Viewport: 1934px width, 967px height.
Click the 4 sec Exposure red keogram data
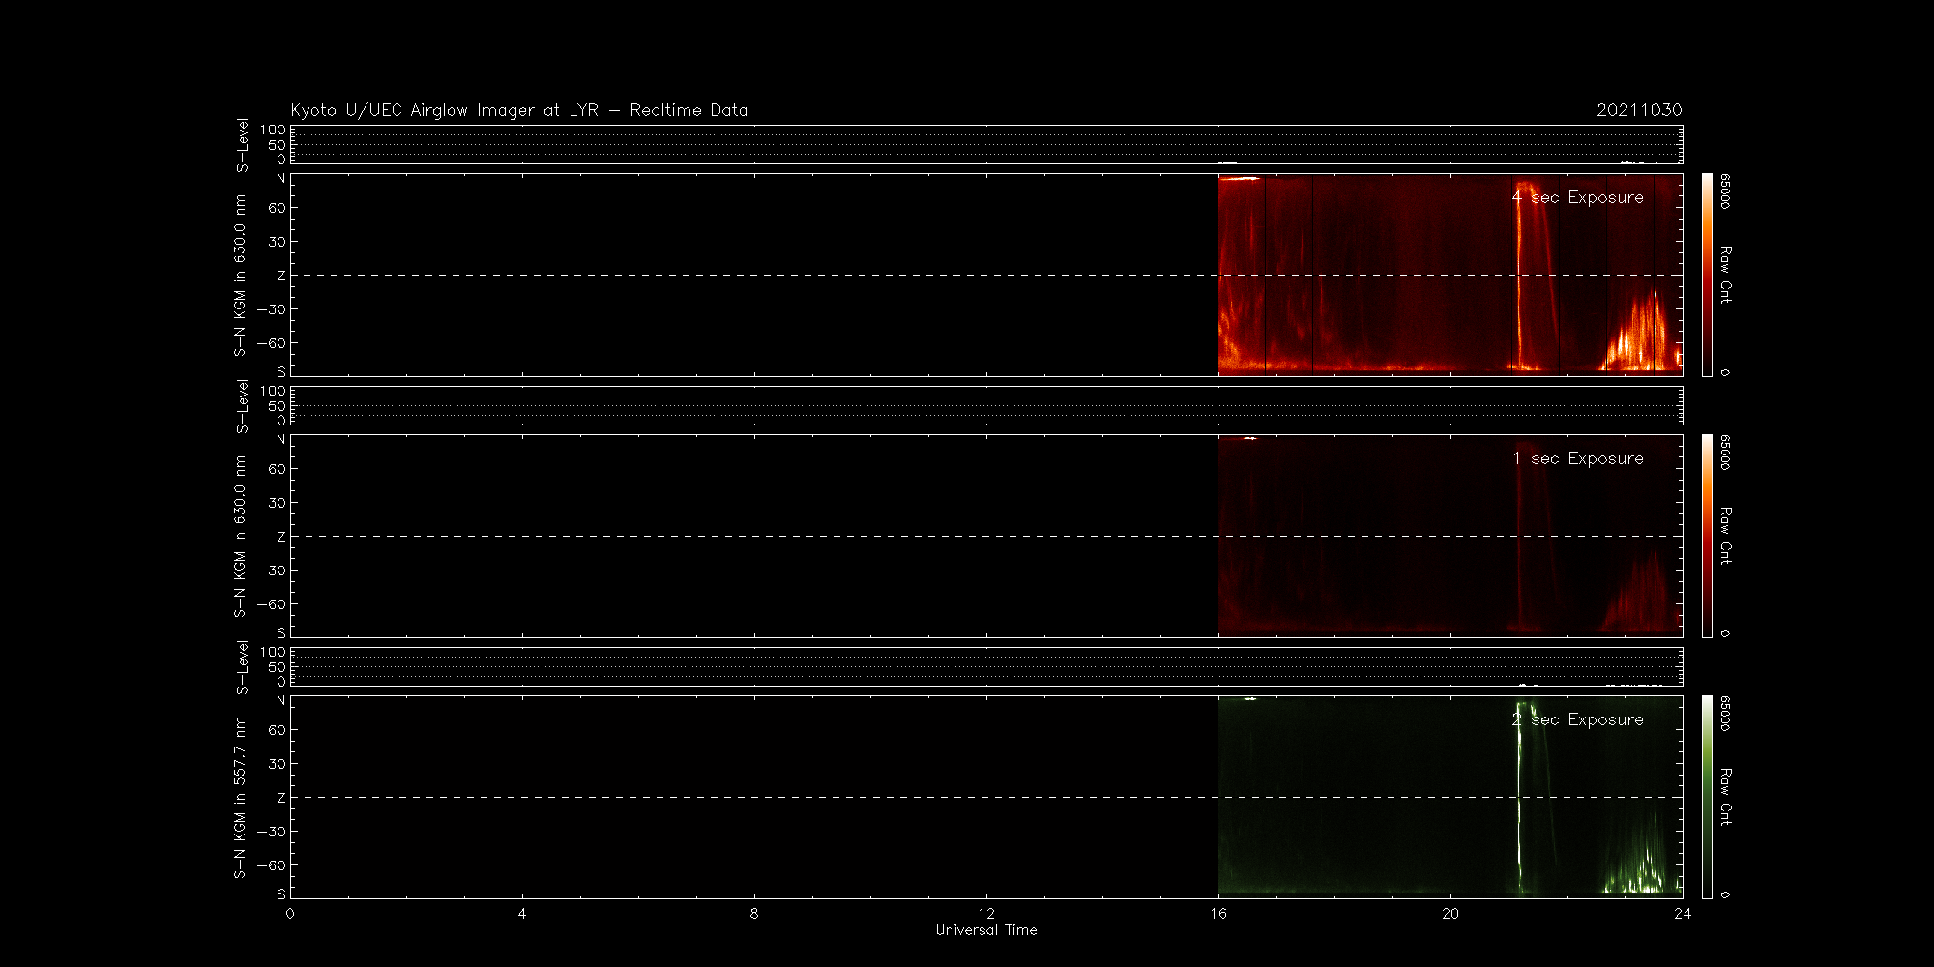click(x=1450, y=276)
